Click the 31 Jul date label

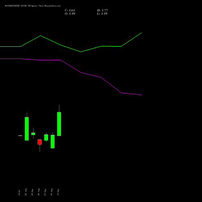[x=19, y=193]
